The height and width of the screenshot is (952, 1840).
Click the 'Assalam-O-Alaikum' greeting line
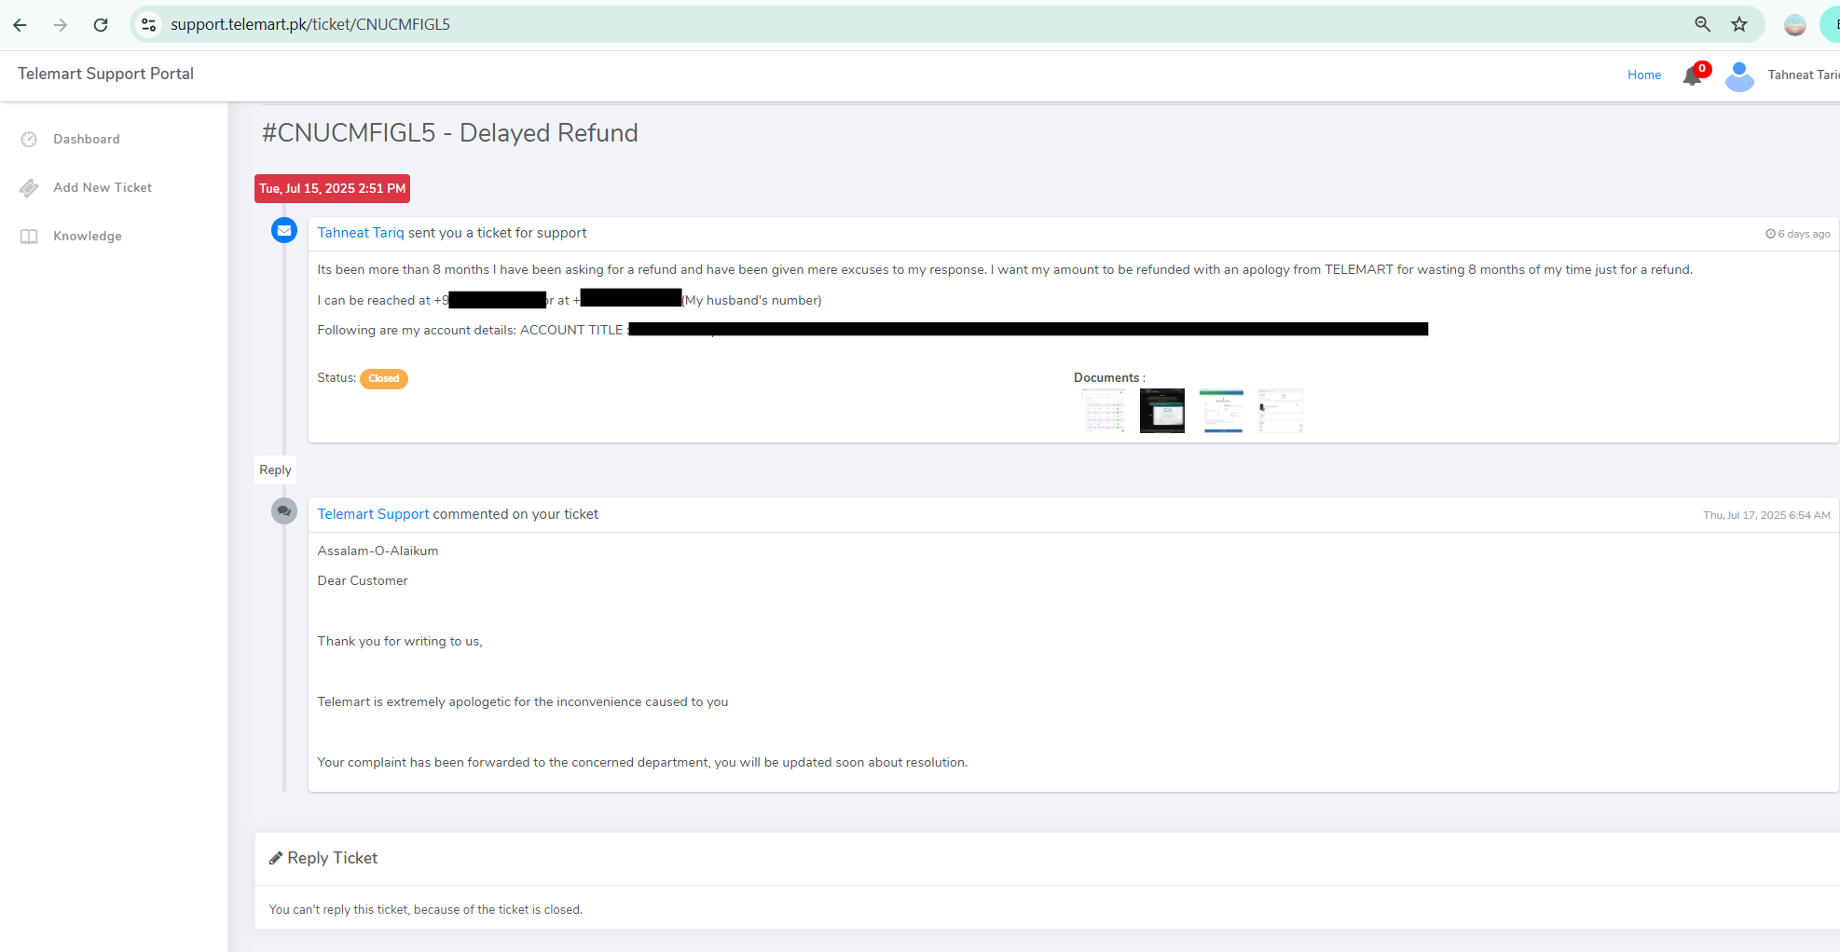[378, 551]
